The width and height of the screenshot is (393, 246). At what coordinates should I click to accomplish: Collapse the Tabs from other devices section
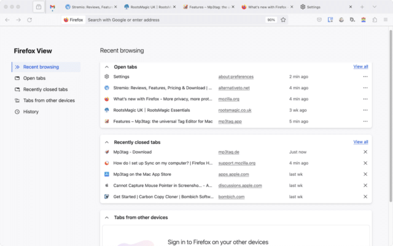pos(107,218)
